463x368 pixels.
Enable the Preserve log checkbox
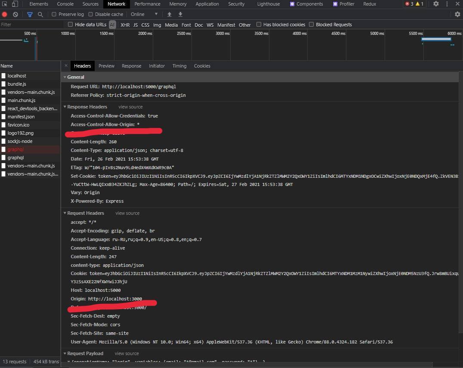coord(54,14)
